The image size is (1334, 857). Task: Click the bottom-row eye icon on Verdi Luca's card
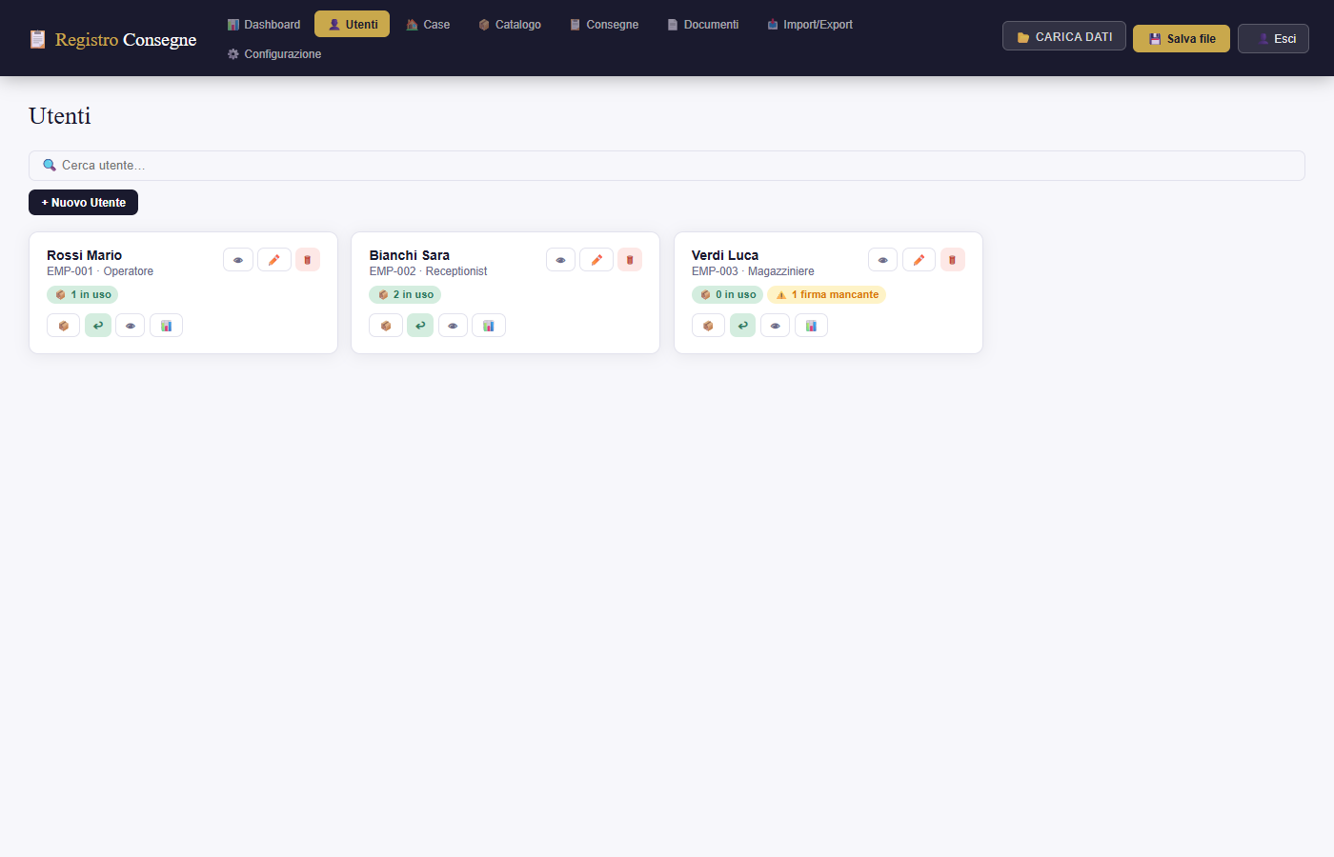(x=775, y=326)
